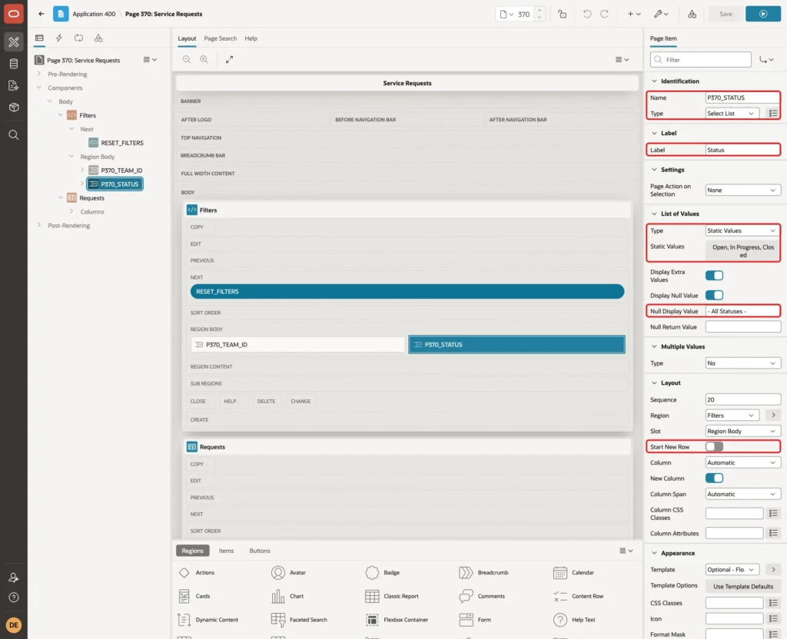Pick Chart region from gallery
787x639 pixels.
point(287,596)
